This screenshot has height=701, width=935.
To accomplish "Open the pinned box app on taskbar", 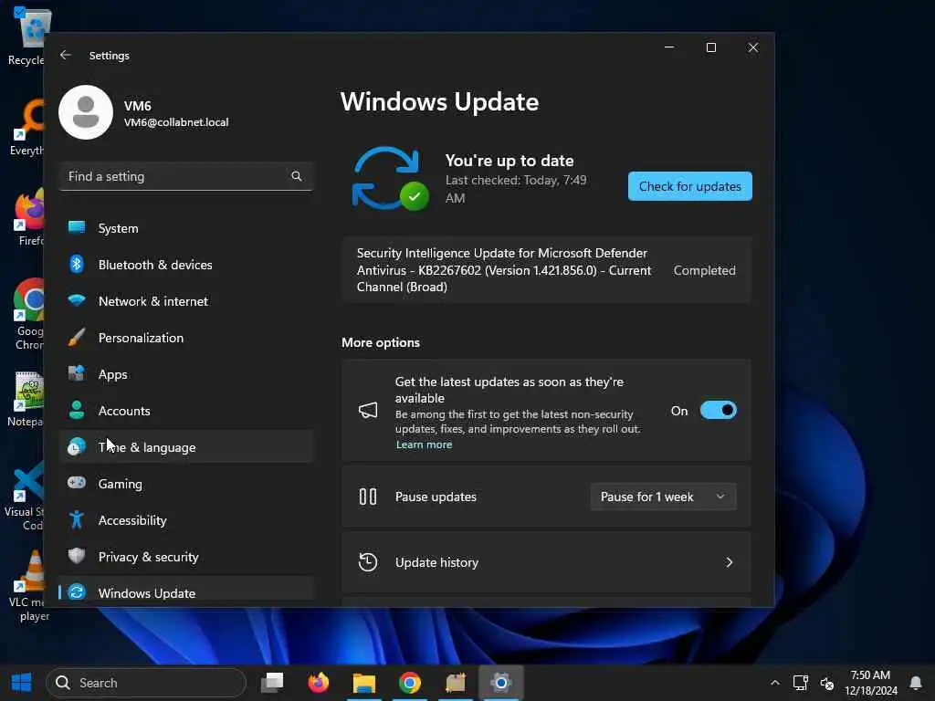I will coord(456,683).
